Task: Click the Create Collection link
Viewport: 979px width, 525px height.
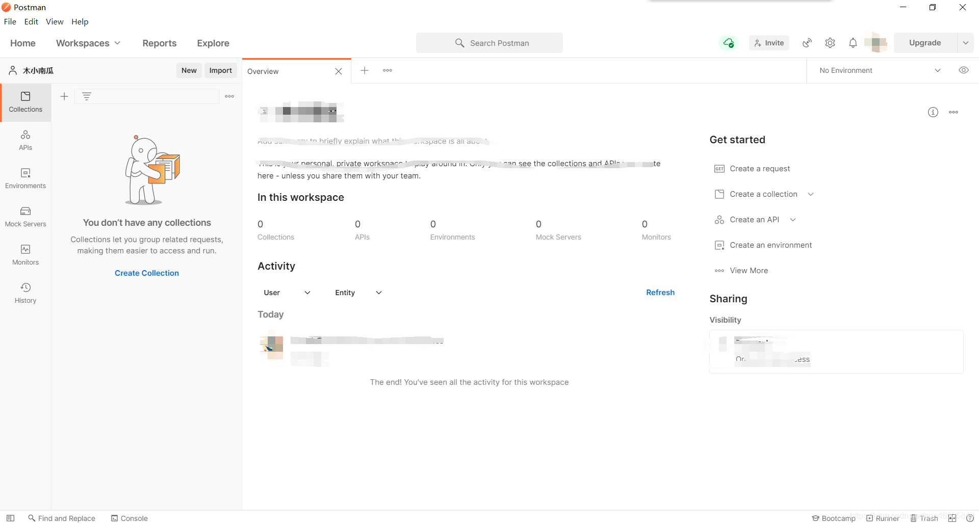Action: [147, 273]
